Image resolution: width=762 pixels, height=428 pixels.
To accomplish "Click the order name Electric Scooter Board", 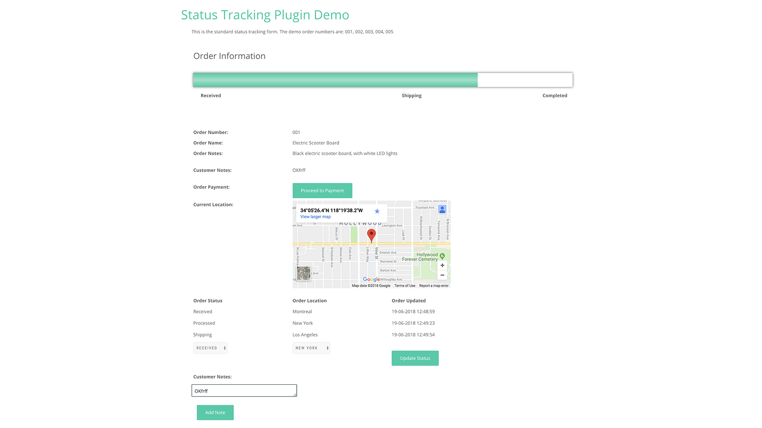I will point(316,143).
